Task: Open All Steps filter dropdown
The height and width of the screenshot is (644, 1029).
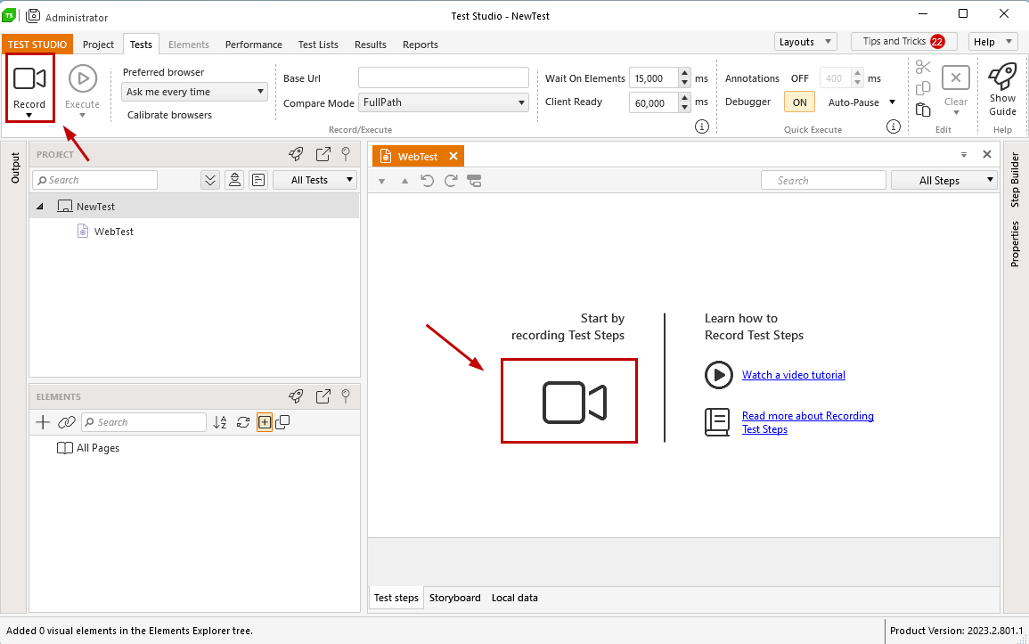Action: click(944, 180)
